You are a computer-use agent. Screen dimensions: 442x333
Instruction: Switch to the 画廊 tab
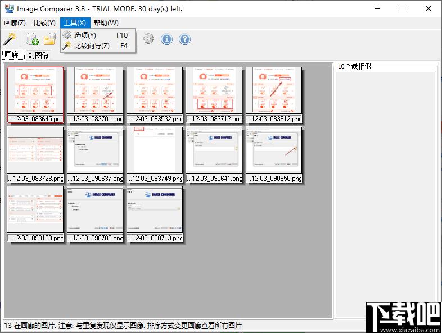(12, 54)
